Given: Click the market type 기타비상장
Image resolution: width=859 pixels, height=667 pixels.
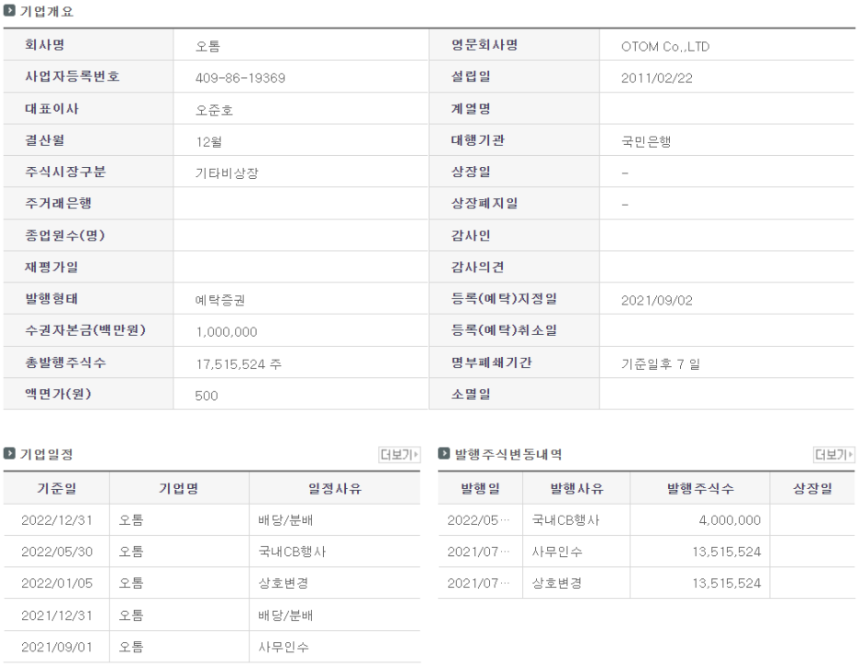Looking at the screenshot, I should 227,173.
